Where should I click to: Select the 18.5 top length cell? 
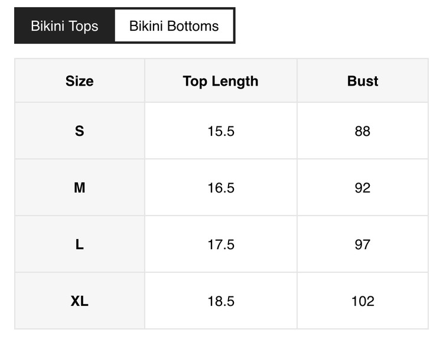[221, 301]
